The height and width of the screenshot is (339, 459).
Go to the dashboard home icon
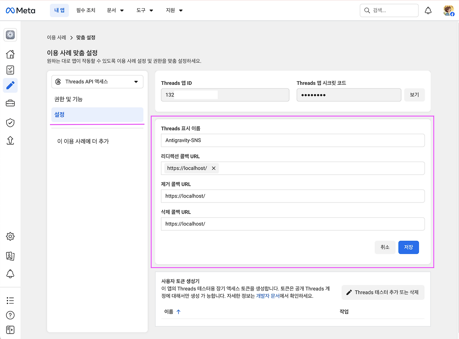(x=10, y=54)
